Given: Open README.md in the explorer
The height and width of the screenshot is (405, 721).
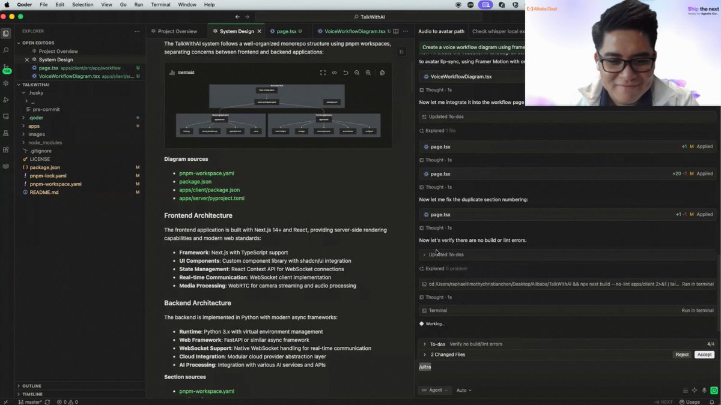Looking at the screenshot, I should click(44, 193).
